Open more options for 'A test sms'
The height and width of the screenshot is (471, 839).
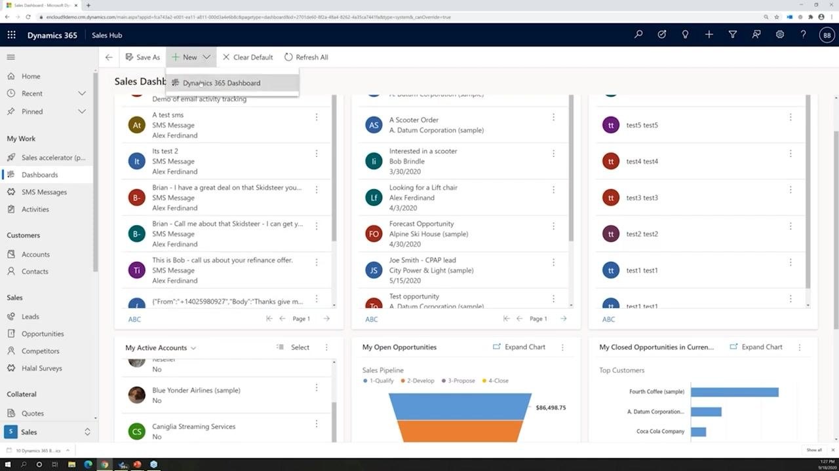(317, 117)
